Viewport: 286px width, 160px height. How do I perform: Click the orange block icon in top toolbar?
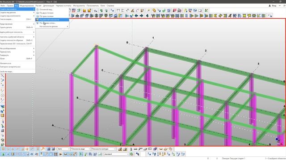click(x=84, y=11)
